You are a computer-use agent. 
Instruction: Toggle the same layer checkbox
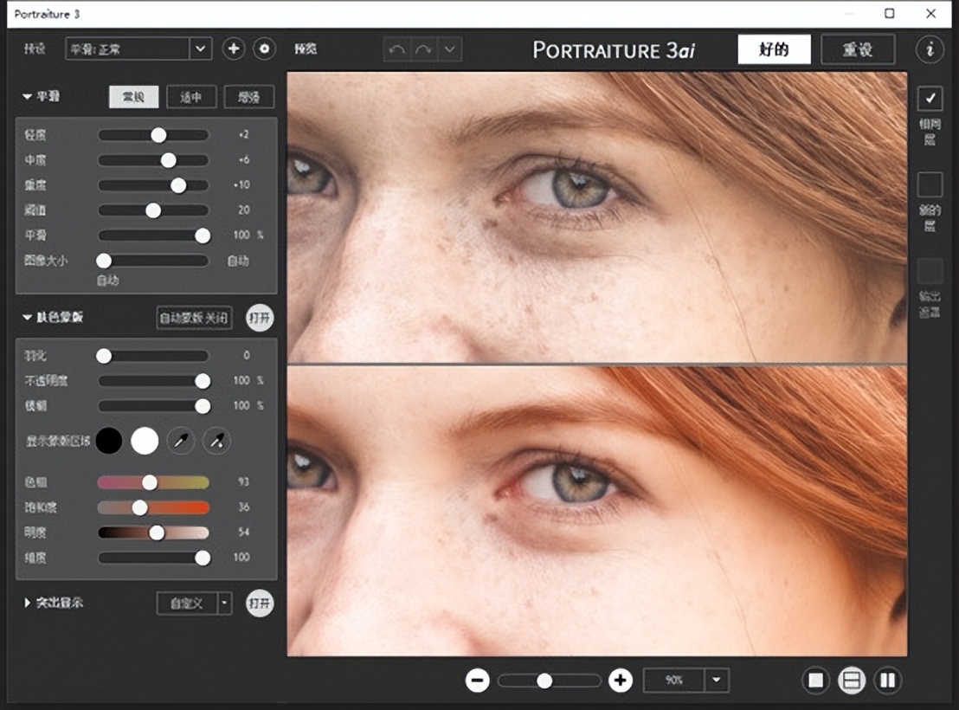tap(930, 99)
